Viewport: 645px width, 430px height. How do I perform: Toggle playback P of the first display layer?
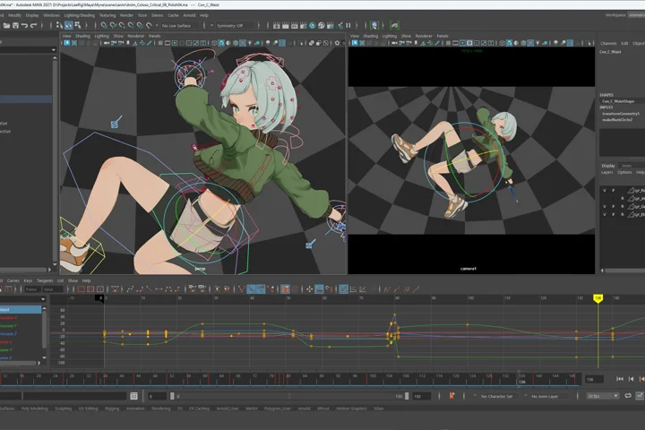[x=614, y=191]
